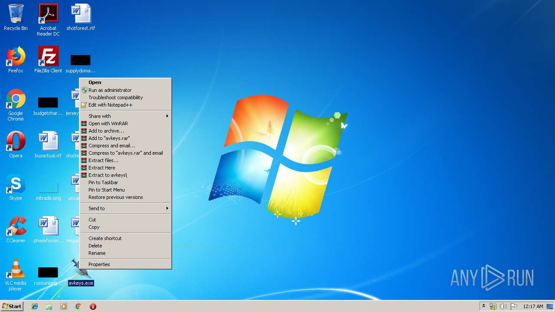Select the FileZilla Client shortcut
This screenshot has height=312, width=555.
point(48,60)
